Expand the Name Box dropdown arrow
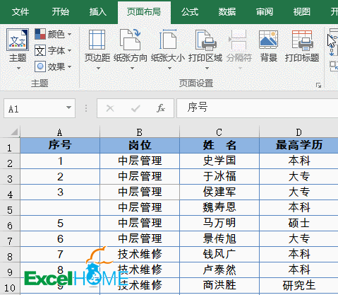338x295 pixels. click(x=68, y=108)
